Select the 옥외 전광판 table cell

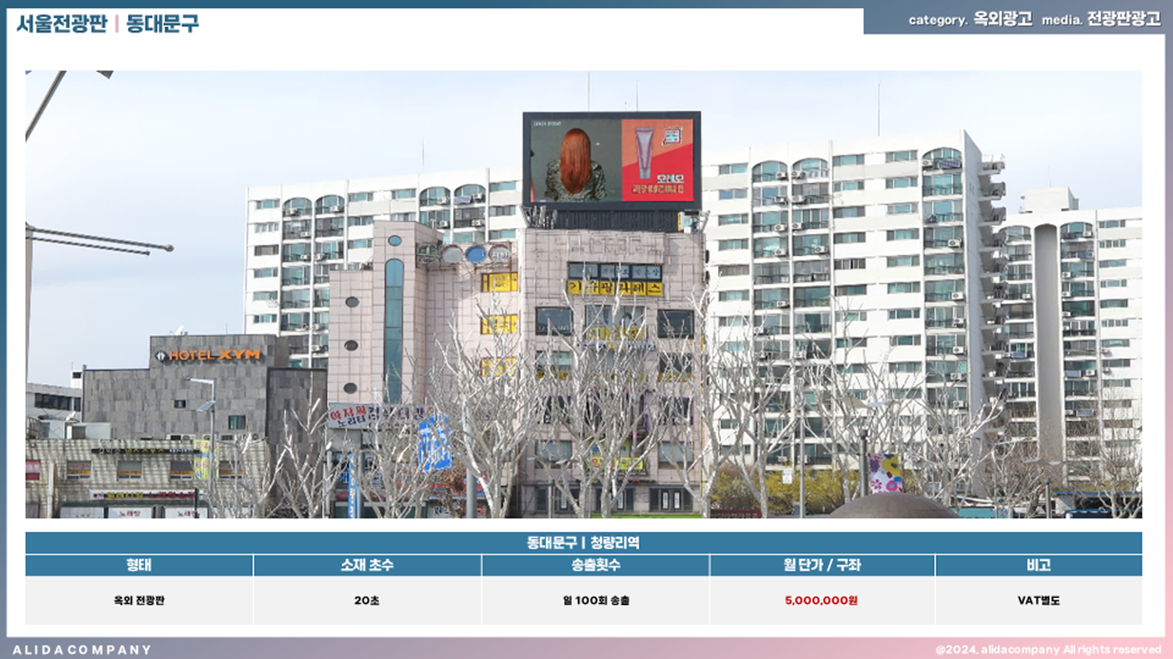coord(139,600)
